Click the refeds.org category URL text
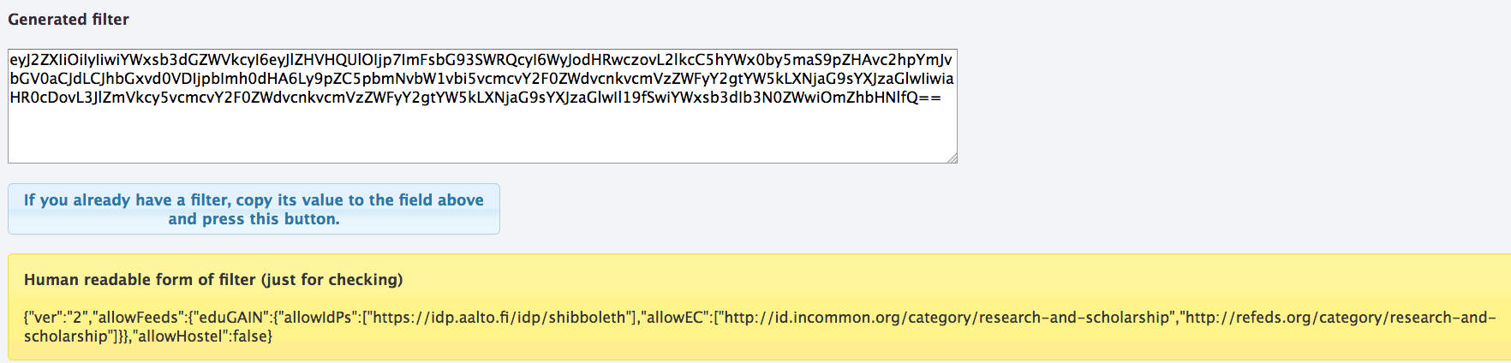Screen dimensions: 1511x363 [1336, 318]
